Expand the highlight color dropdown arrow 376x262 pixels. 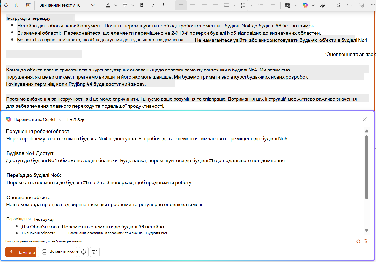pyautogui.click(x=132, y=5)
